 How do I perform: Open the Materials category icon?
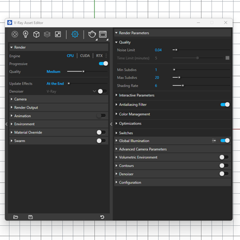(x=15, y=34)
